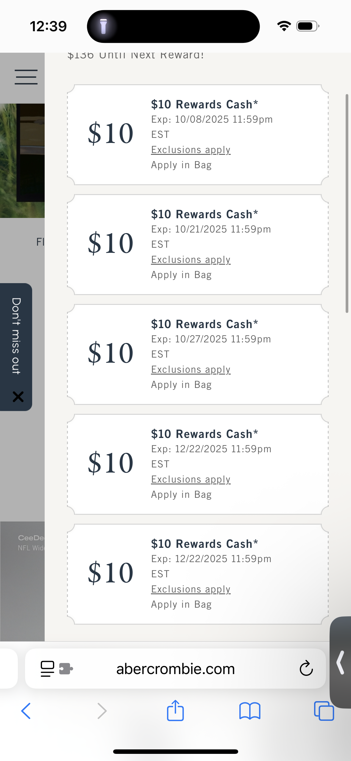
Task: Reload the abercrombie.com page
Action: point(306,668)
